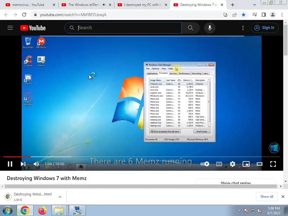The image size is (288, 216).
Task: Toggle the bookmark star
Action: click(244, 15)
